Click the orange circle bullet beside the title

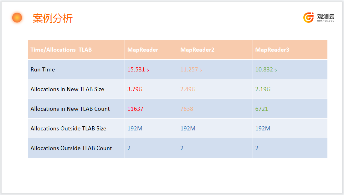[x=17, y=18]
